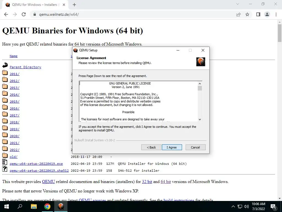The width and height of the screenshot is (282, 212).
Task: Open the 2021/ folder link
Action: tap(15, 143)
